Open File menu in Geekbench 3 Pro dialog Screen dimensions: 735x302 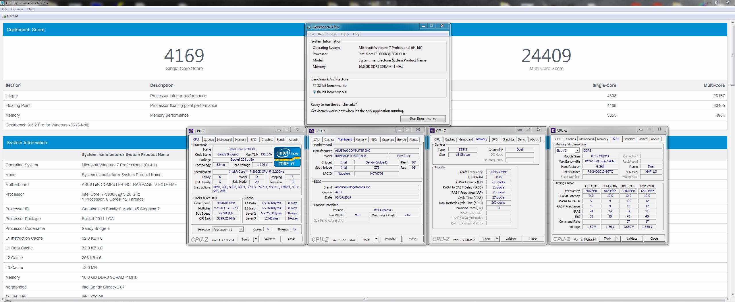tap(311, 34)
